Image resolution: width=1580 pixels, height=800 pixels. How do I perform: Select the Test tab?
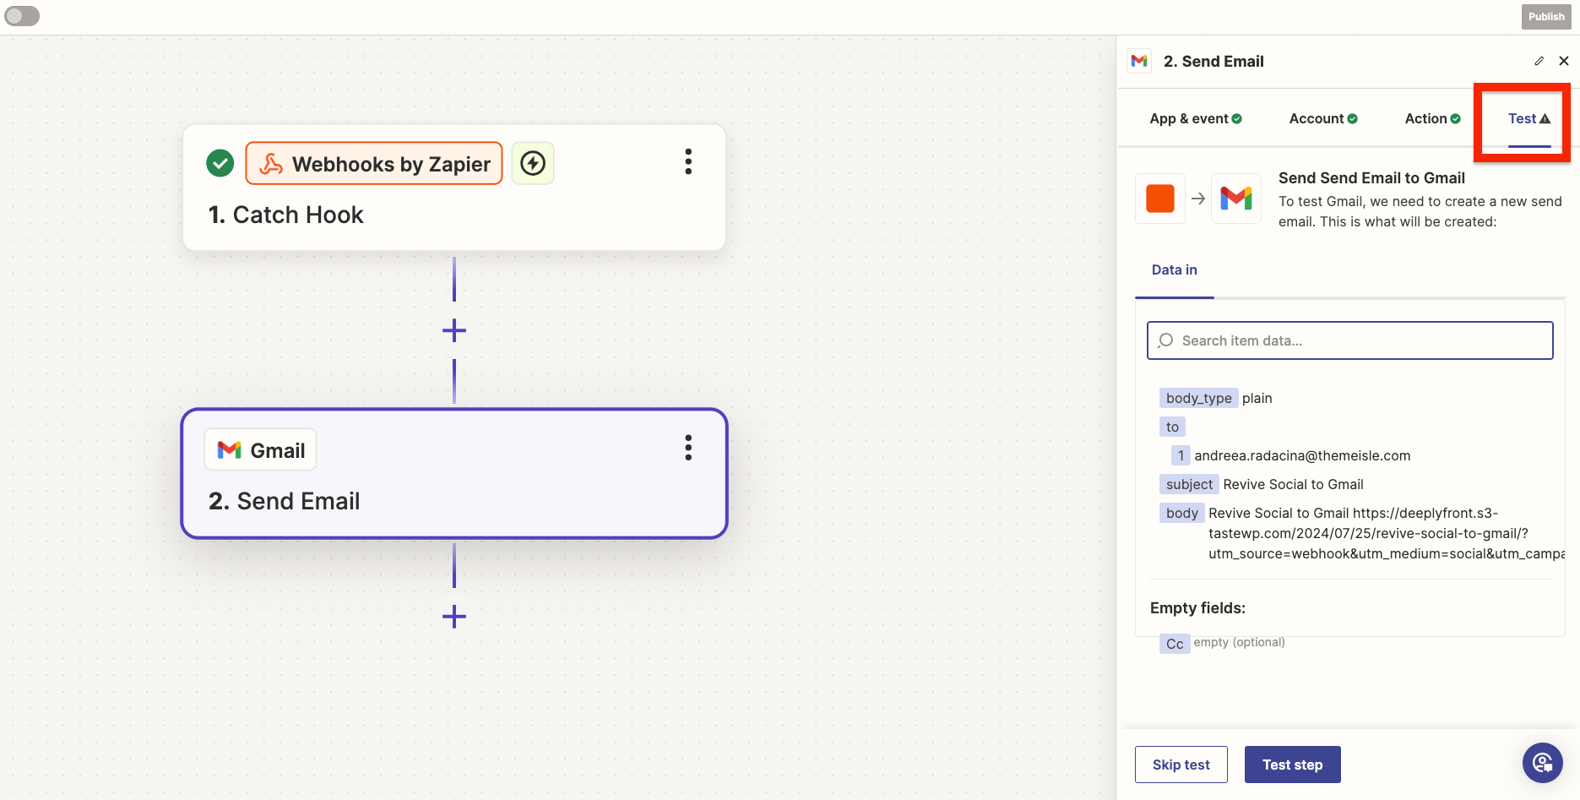pyautogui.click(x=1528, y=119)
